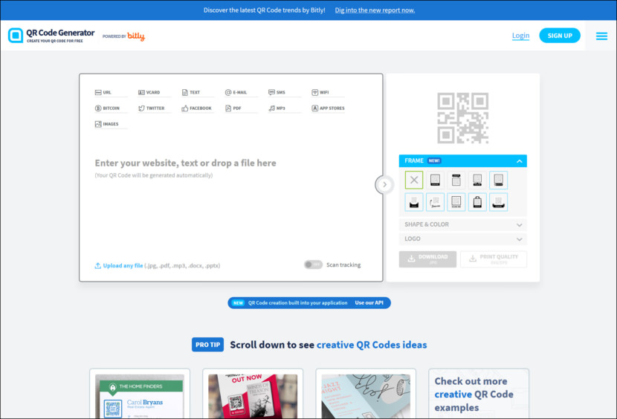The width and height of the screenshot is (617, 419).
Task: Choose the E-MAIL QR code type
Action: tap(241, 92)
